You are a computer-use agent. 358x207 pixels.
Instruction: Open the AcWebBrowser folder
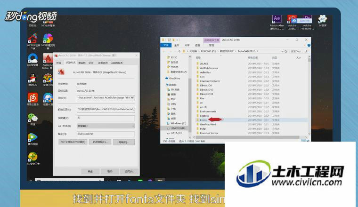pyautogui.click(x=209, y=68)
